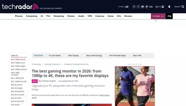The image size is (186, 106).
Task: Click the Gaming Computers breadcrumb
Action: pos(52,64)
